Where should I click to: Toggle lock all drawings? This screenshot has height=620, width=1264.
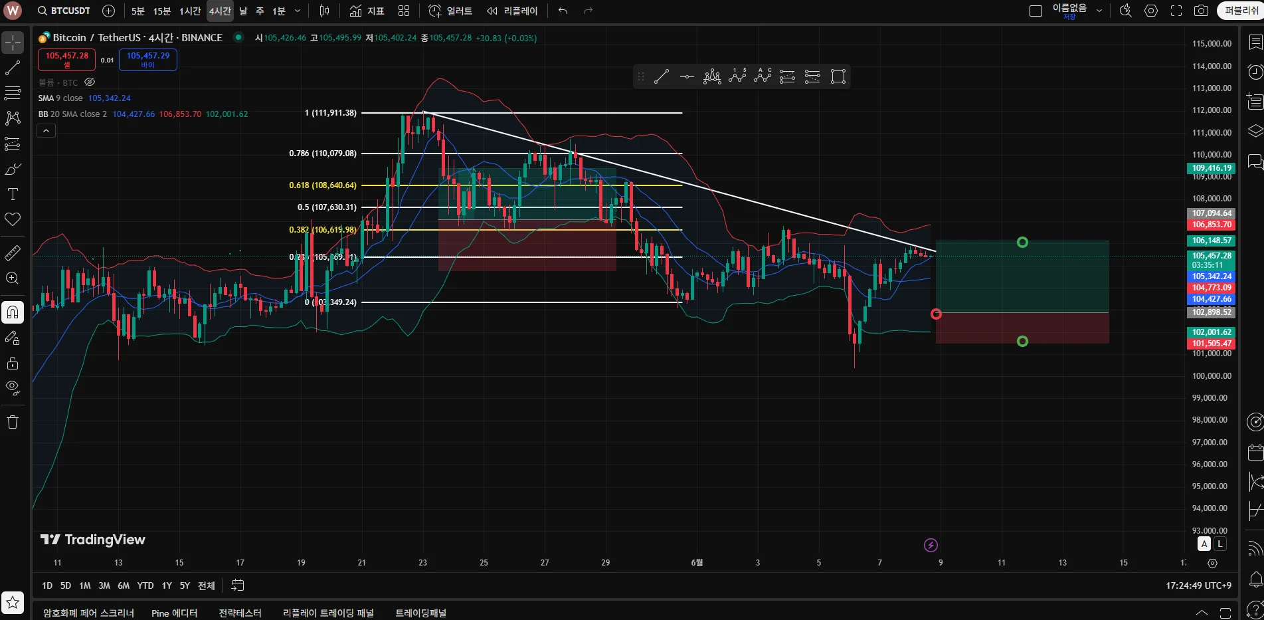(13, 363)
